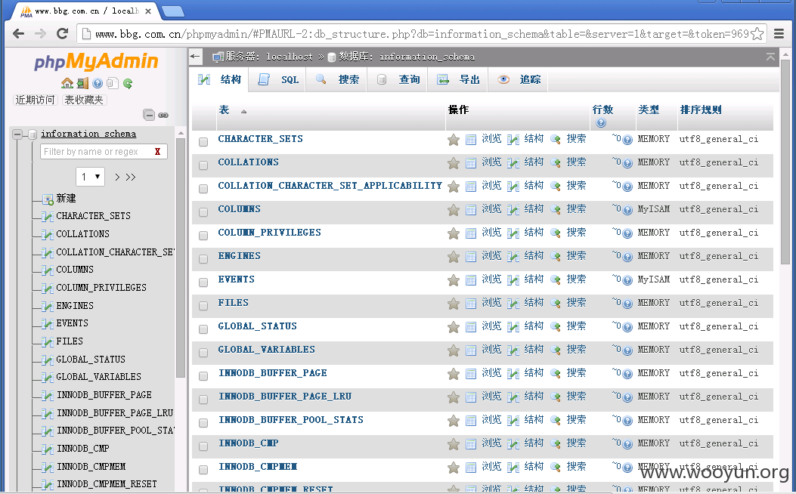Click the structure icon in EVENTS row

(x=513, y=280)
